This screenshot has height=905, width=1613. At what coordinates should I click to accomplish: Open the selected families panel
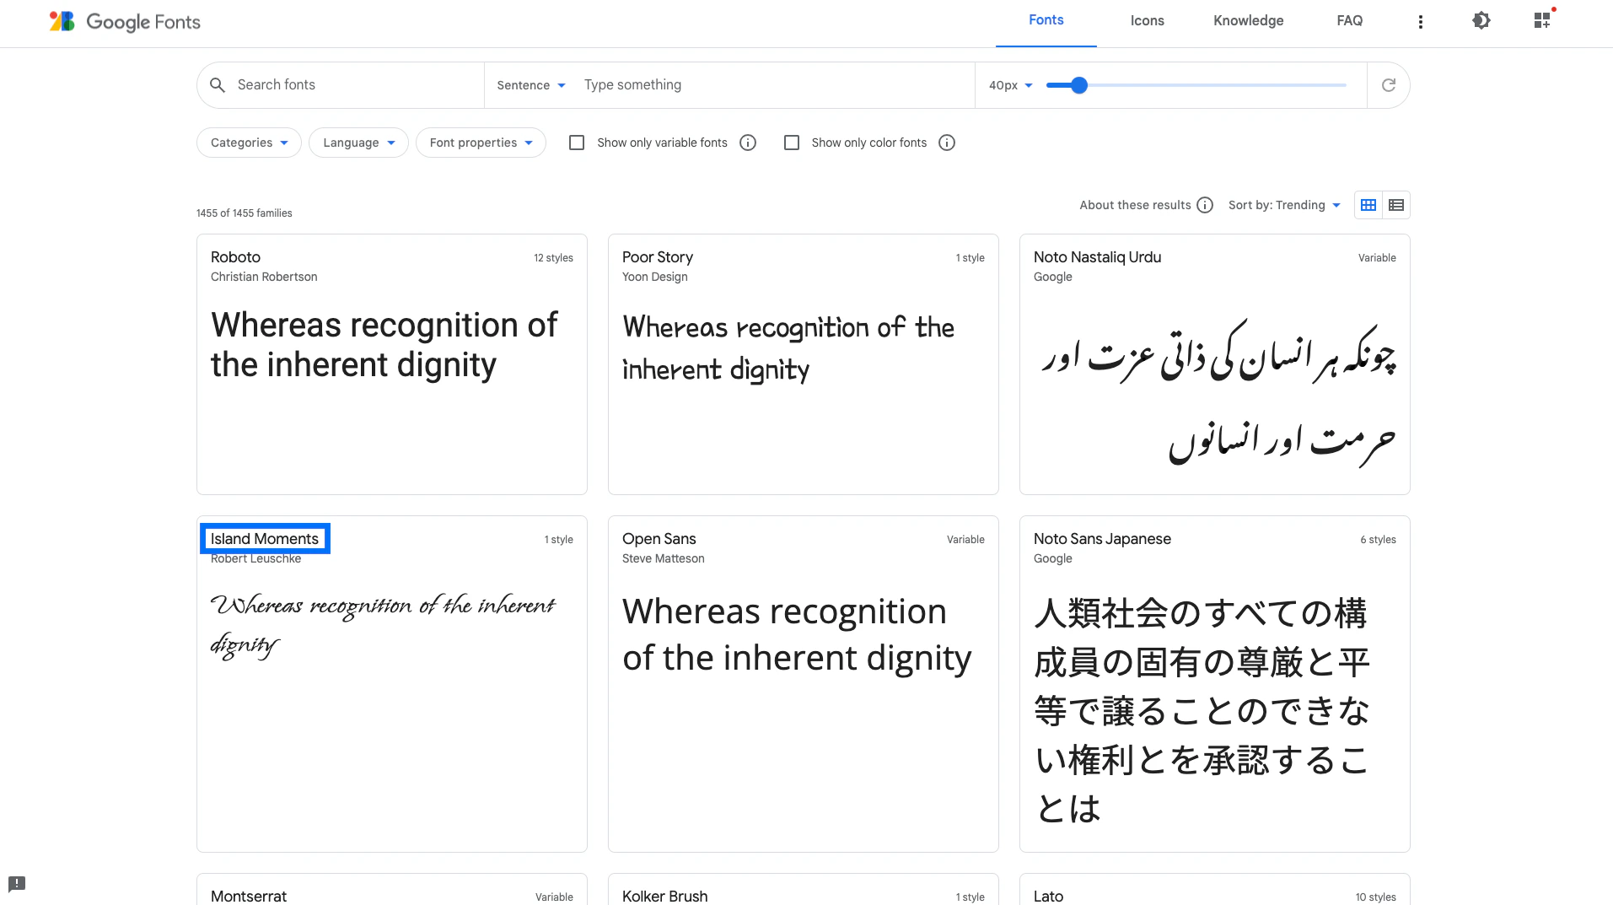click(1542, 20)
